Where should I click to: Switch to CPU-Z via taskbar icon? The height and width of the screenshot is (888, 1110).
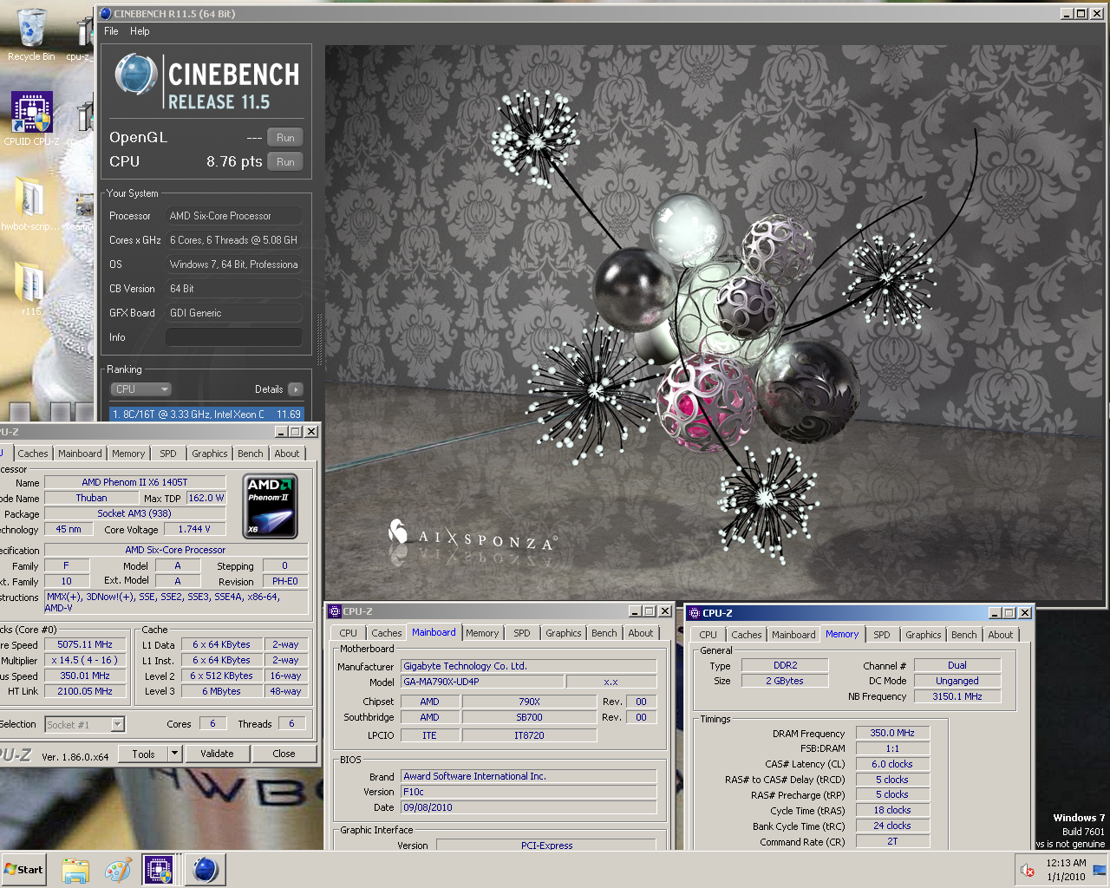click(159, 870)
